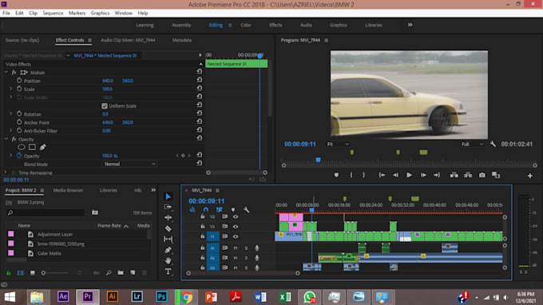Open the Fit zoom level dropdown
This screenshot has width=543, height=305.
338,144
